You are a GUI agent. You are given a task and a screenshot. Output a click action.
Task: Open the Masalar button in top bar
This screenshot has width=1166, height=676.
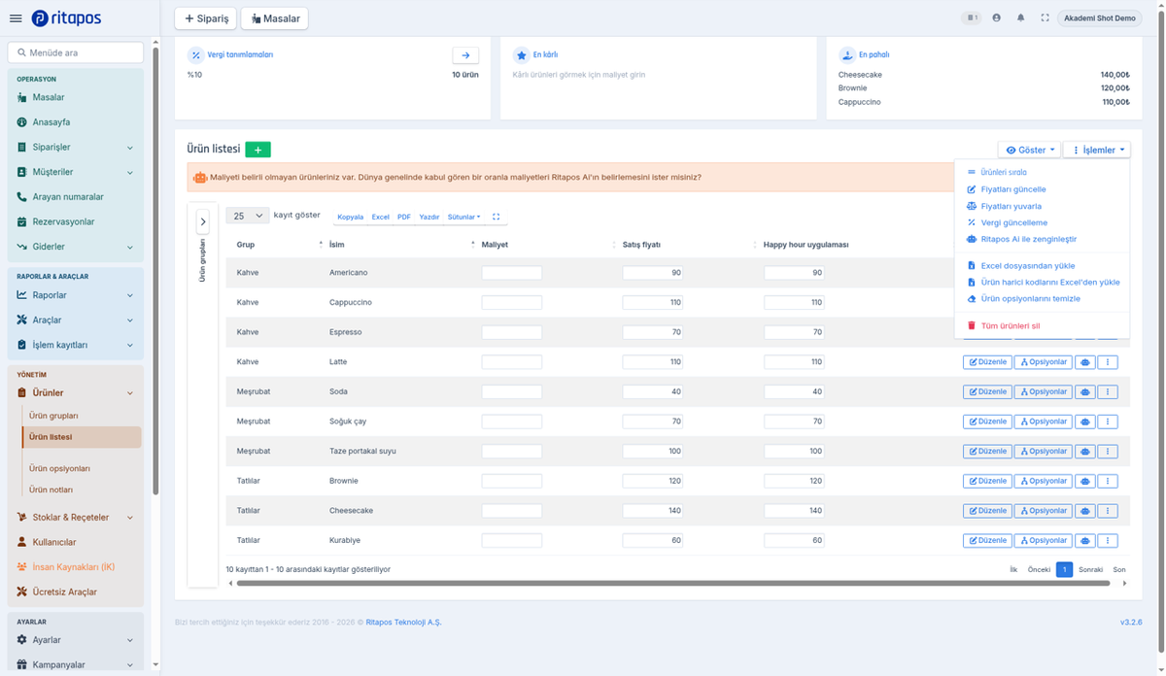275,18
